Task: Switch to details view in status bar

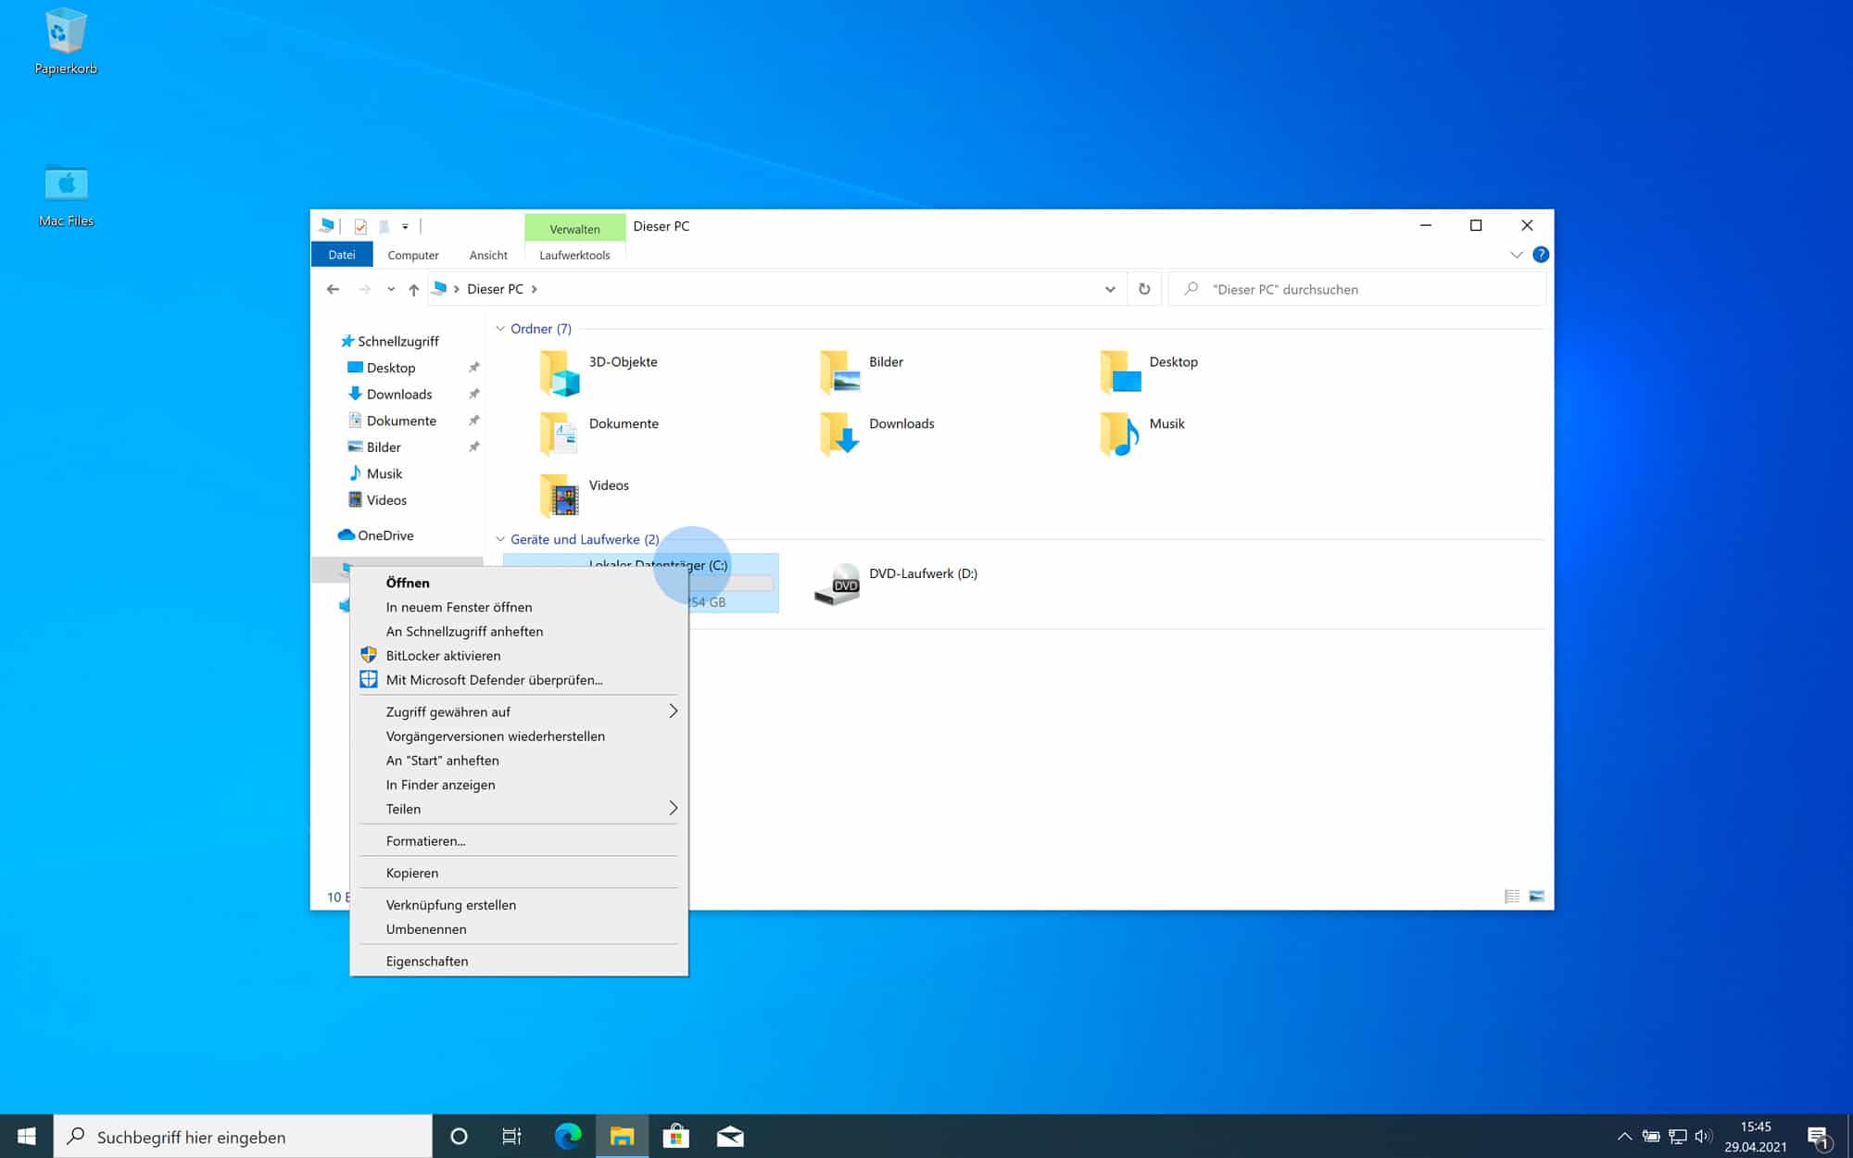Action: coord(1512,896)
